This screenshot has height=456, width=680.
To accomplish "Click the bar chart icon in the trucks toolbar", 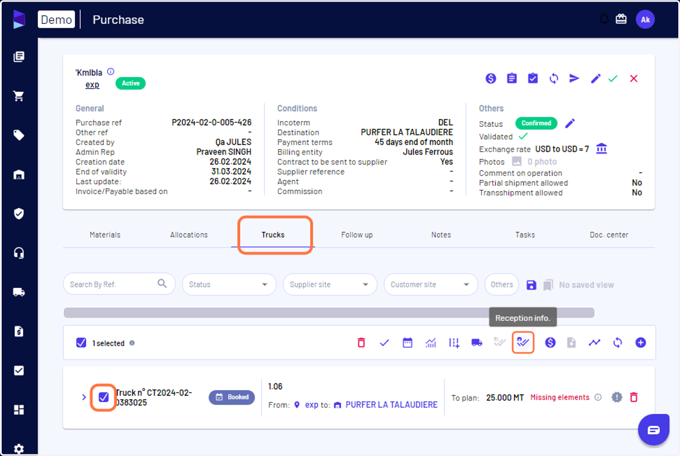I will [431, 342].
